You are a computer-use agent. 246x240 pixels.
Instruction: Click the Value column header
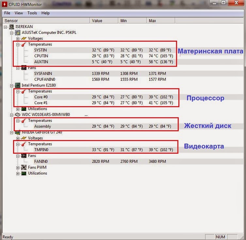(x=104, y=21)
